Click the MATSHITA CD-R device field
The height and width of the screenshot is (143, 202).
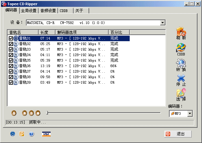(96, 23)
